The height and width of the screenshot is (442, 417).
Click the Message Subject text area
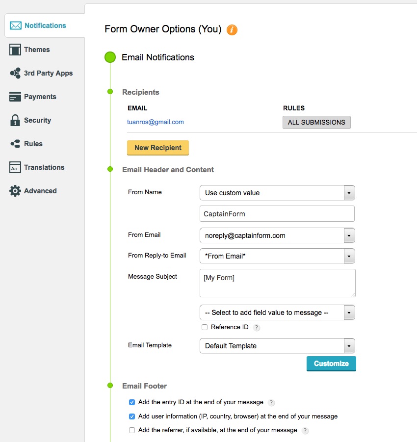coord(277,283)
